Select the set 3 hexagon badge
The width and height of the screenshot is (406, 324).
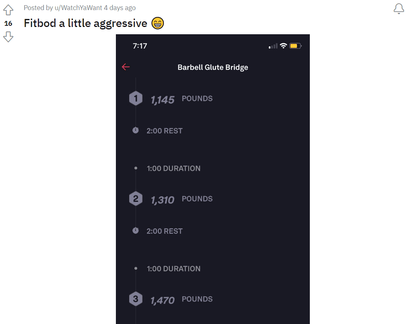pyautogui.click(x=136, y=299)
